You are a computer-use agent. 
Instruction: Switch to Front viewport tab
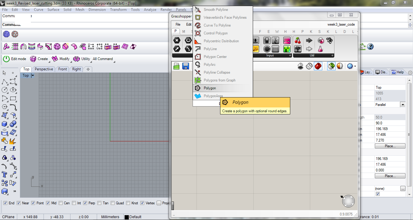click(63, 69)
